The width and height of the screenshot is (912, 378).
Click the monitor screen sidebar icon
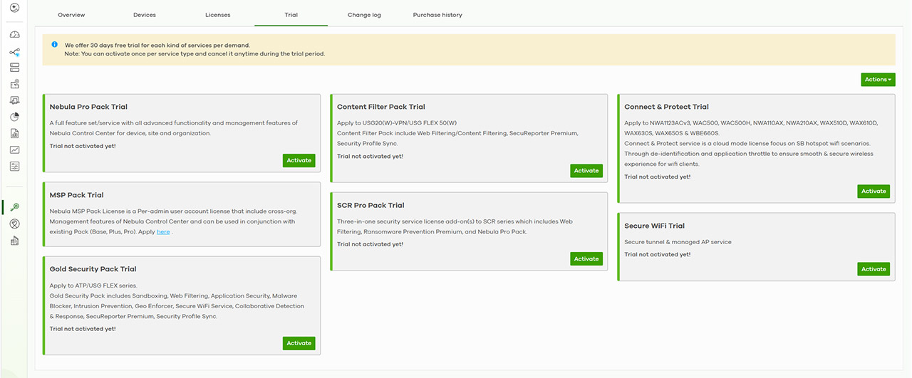(14, 100)
